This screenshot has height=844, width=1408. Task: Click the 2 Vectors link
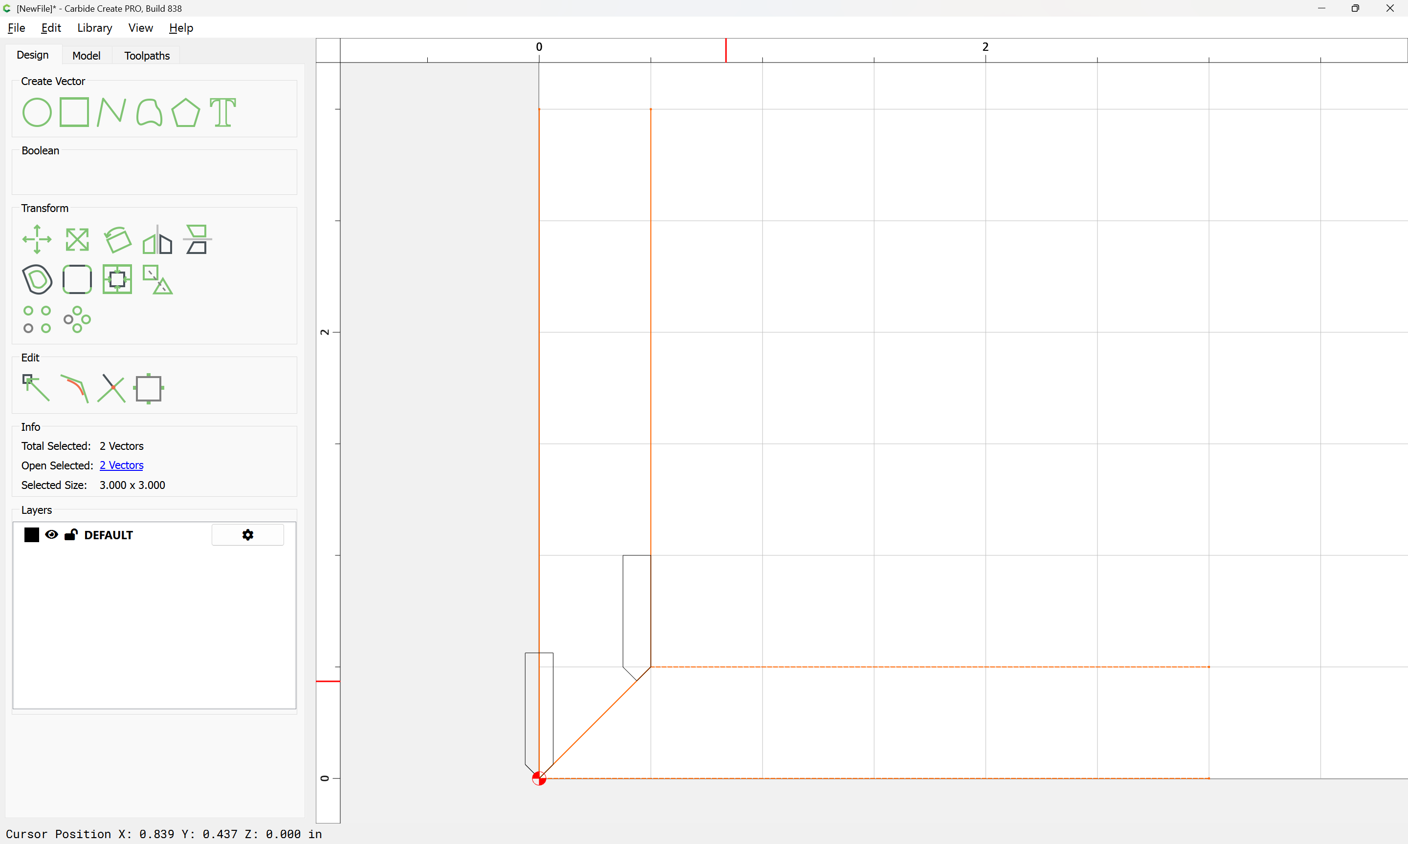121,465
